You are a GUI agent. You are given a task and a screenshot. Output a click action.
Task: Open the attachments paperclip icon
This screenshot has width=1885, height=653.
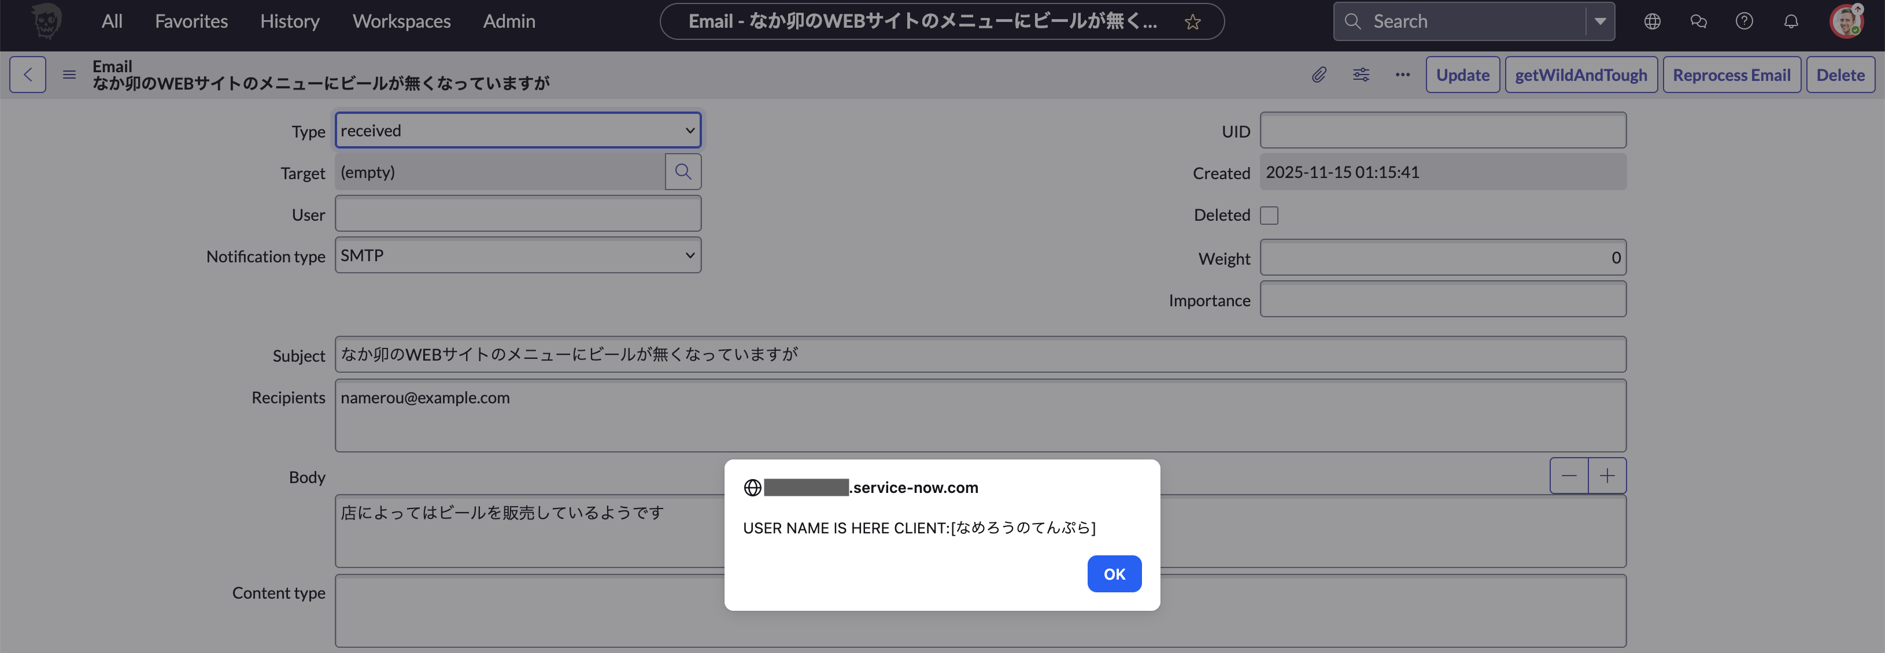[1318, 75]
